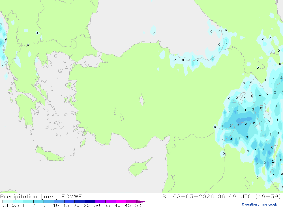
Task: Click the 'ECMWF' model label
Action: tap(72, 196)
